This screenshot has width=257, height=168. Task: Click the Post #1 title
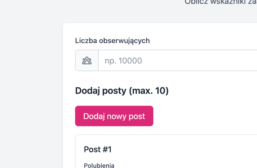(x=97, y=149)
